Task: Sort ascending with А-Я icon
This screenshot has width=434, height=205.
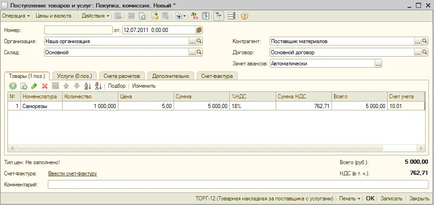Action: tap(87, 86)
